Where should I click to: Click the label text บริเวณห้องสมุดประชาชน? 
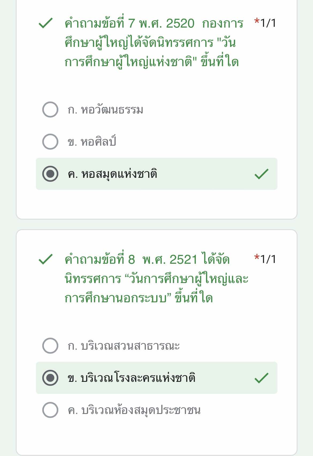pyautogui.click(x=141, y=410)
